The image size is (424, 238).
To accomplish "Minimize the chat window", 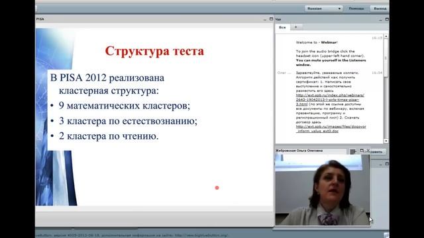I will 380,19.
